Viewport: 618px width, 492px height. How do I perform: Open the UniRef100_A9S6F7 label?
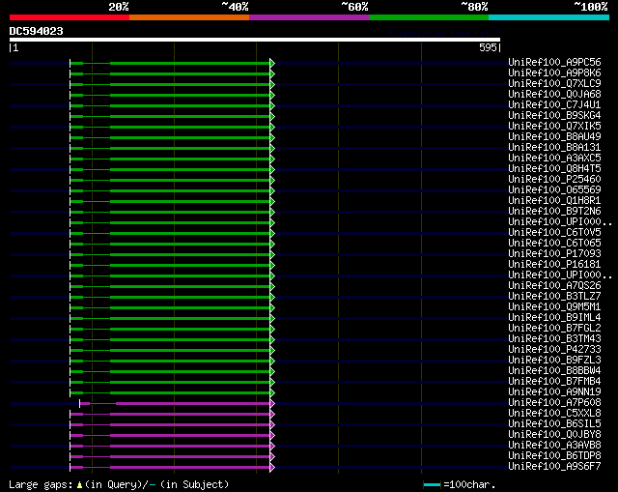coord(554,467)
